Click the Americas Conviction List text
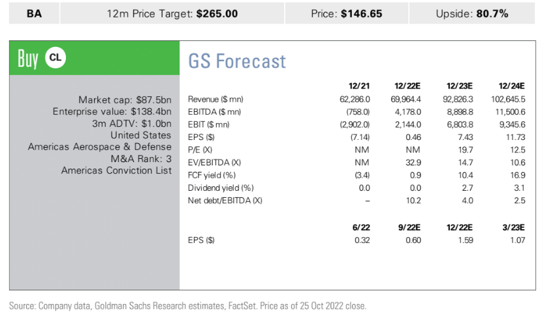 [x=116, y=171]
